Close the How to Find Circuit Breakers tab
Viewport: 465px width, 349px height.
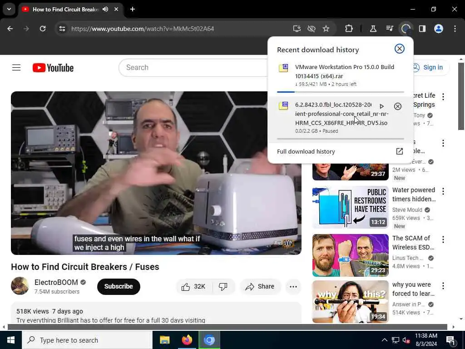pos(116,9)
